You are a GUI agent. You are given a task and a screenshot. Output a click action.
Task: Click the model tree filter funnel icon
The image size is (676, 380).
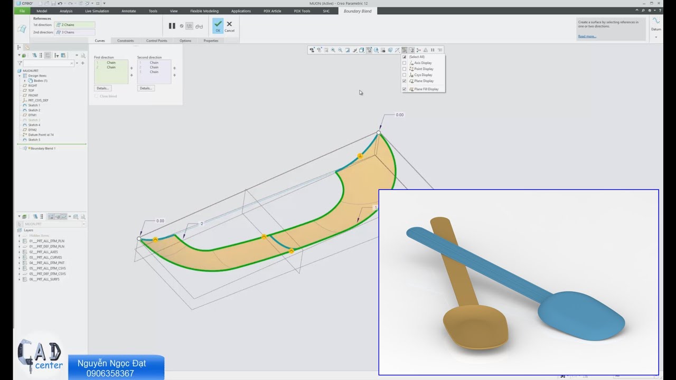click(20, 63)
